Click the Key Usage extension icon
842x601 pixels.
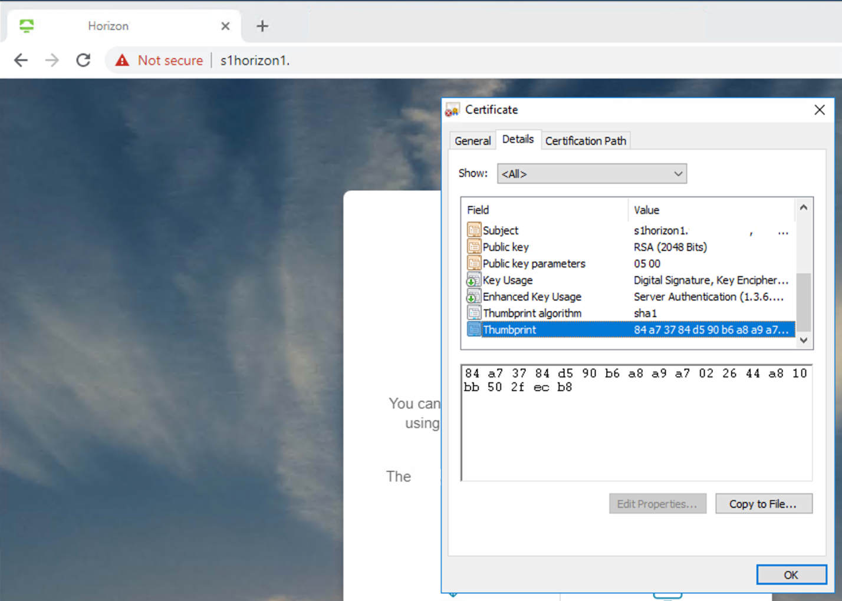click(x=474, y=280)
